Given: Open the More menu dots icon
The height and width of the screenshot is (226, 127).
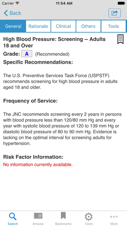Looking at the screenshot, I should click(114, 216).
